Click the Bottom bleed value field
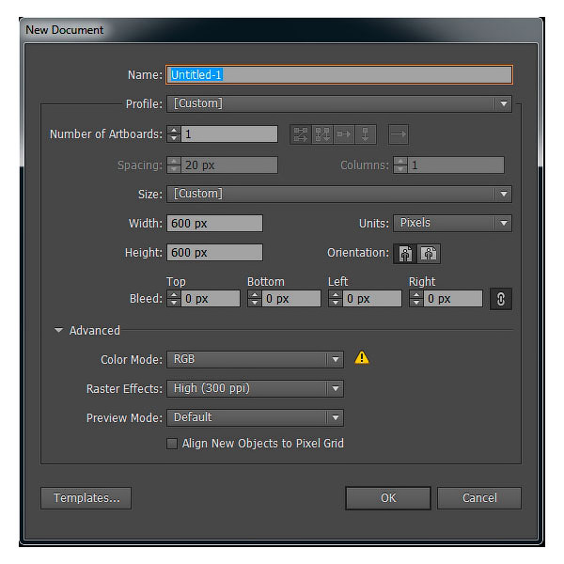Image resolution: width=564 pixels, height=564 pixels. (291, 299)
